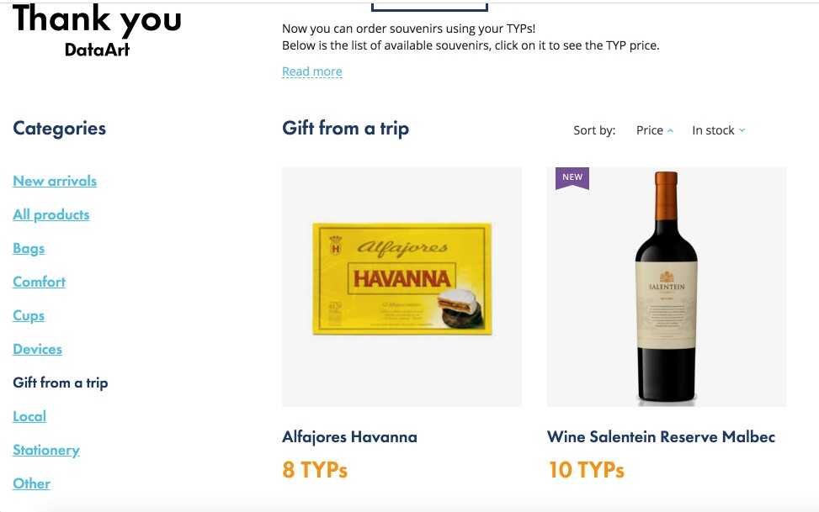This screenshot has height=512, width=819.
Task: Open the Other category
Action: pos(31,483)
